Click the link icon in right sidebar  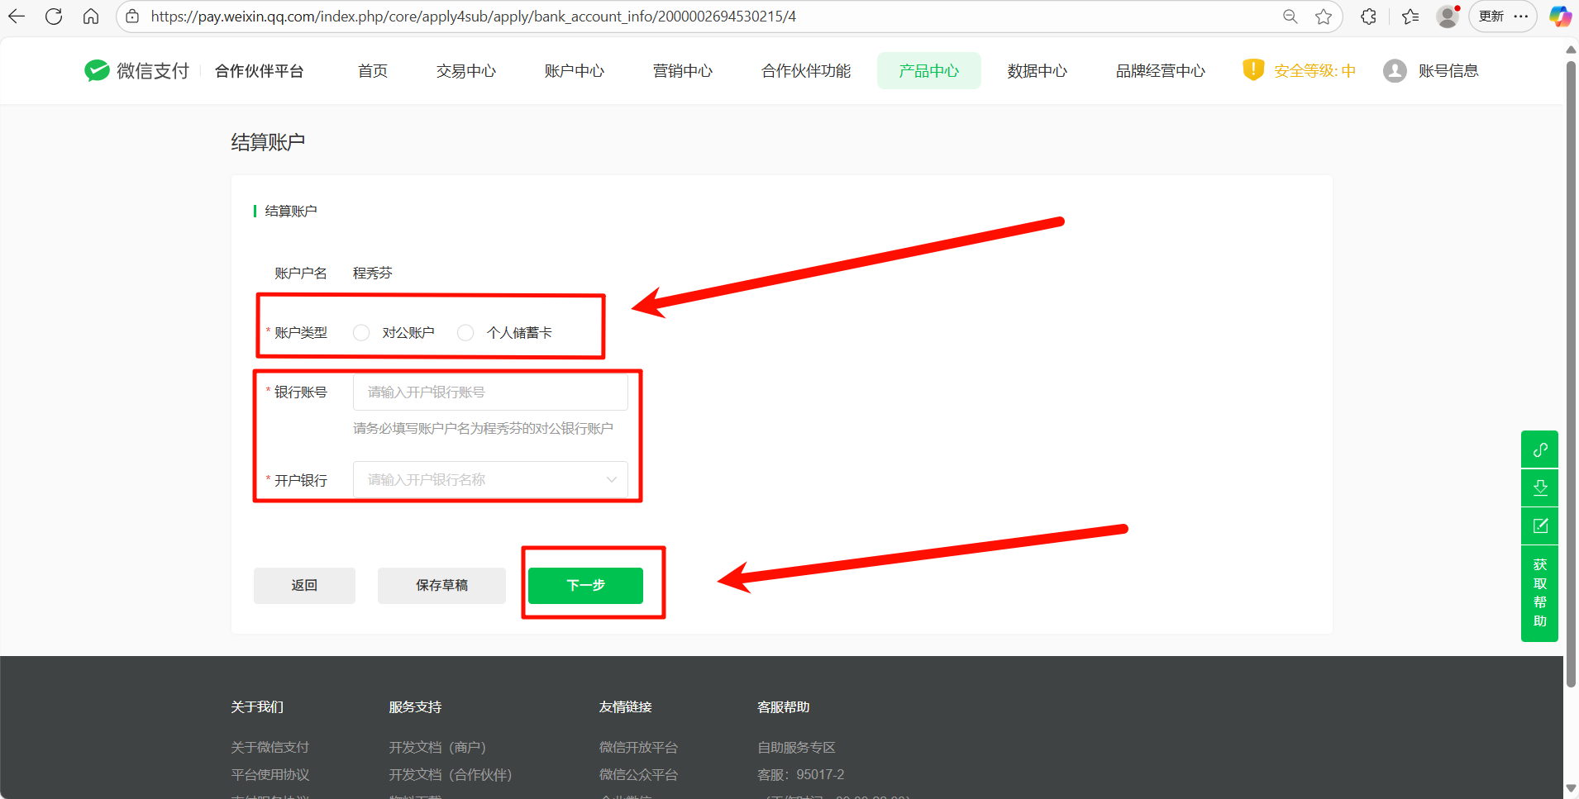1539,449
